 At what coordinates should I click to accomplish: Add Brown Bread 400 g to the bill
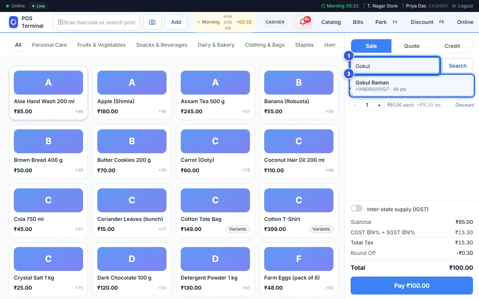48,152
